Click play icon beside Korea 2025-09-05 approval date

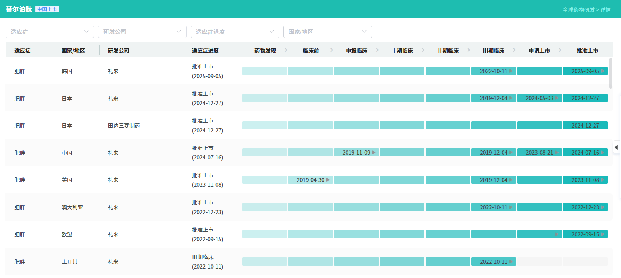pos(603,71)
